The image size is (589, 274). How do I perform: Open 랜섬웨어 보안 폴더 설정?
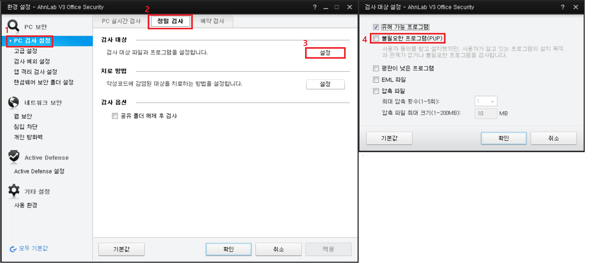[x=44, y=82]
